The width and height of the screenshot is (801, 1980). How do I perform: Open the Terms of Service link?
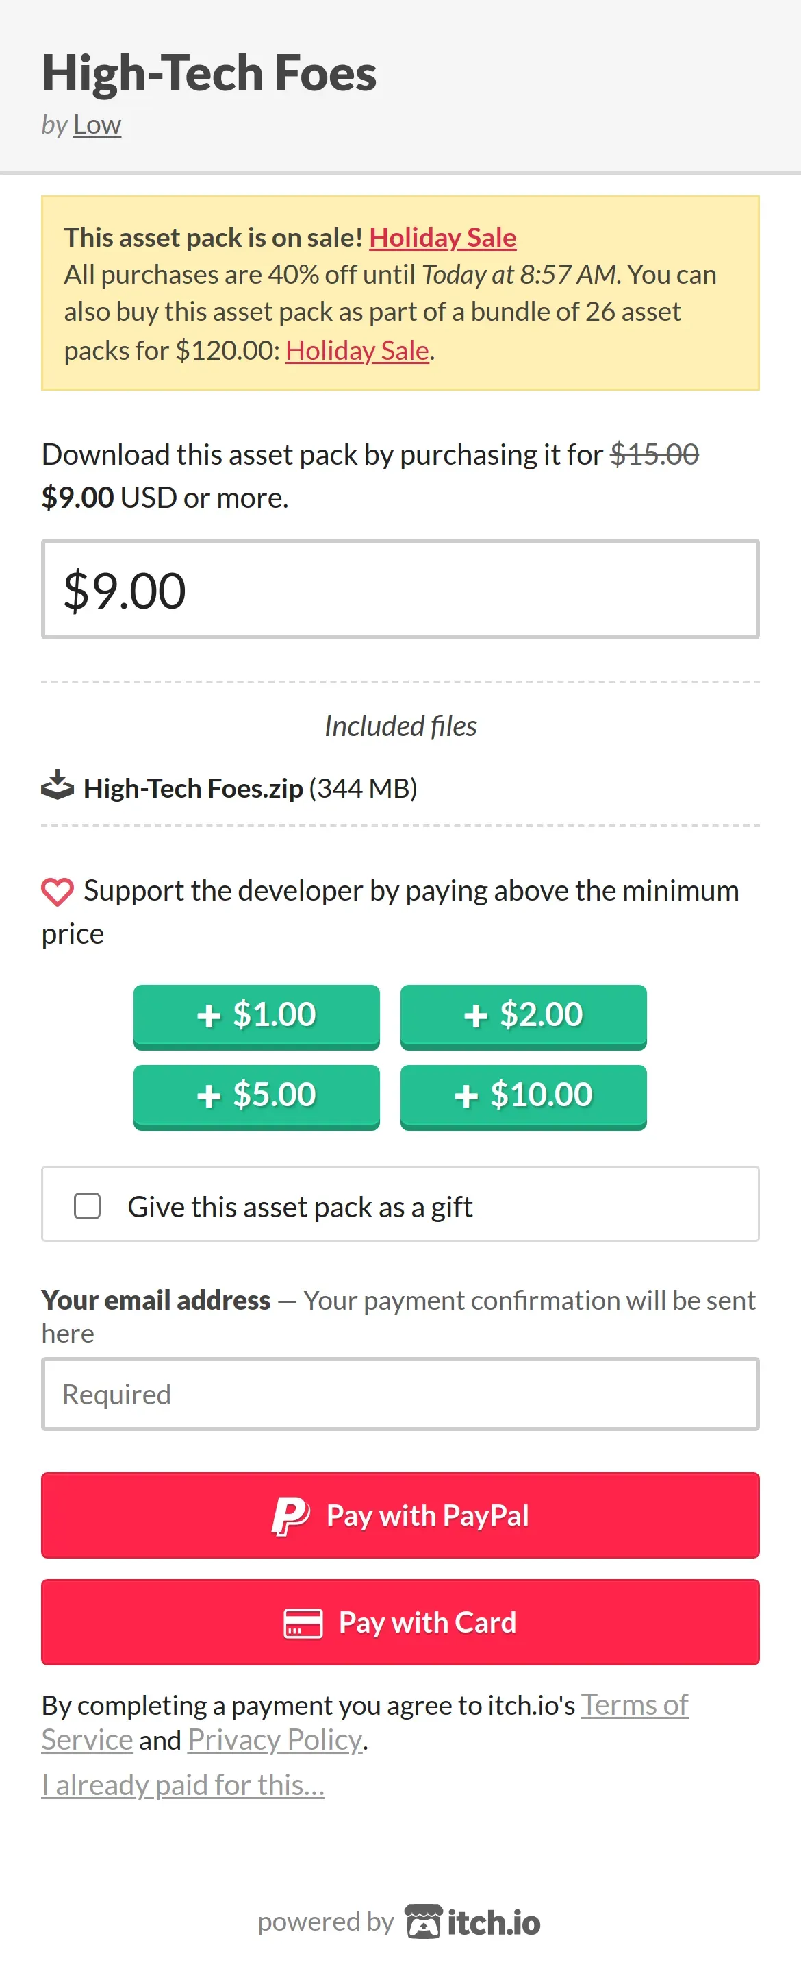[365, 1722]
